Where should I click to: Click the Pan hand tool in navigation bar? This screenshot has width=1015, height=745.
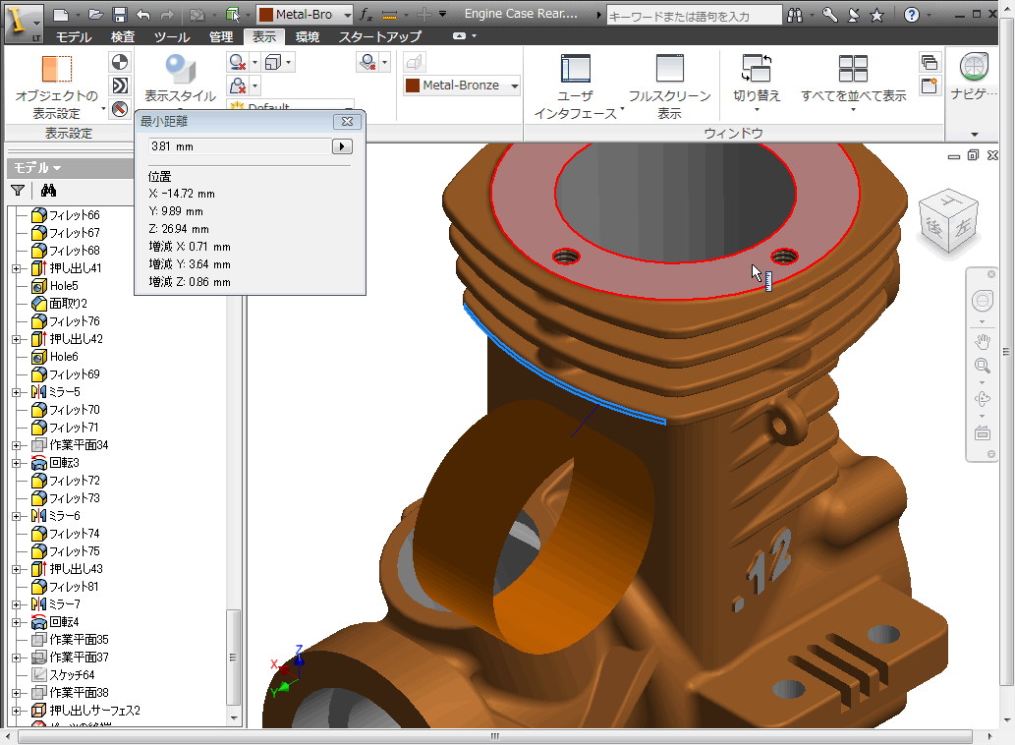click(x=982, y=341)
